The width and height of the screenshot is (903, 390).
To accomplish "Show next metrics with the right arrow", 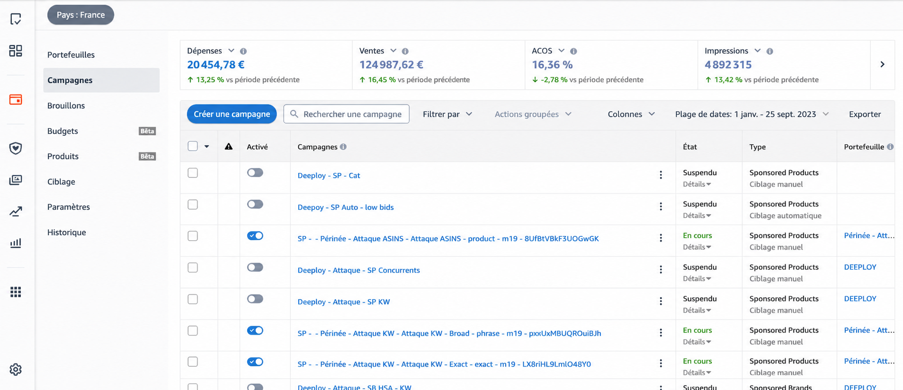I will [883, 64].
